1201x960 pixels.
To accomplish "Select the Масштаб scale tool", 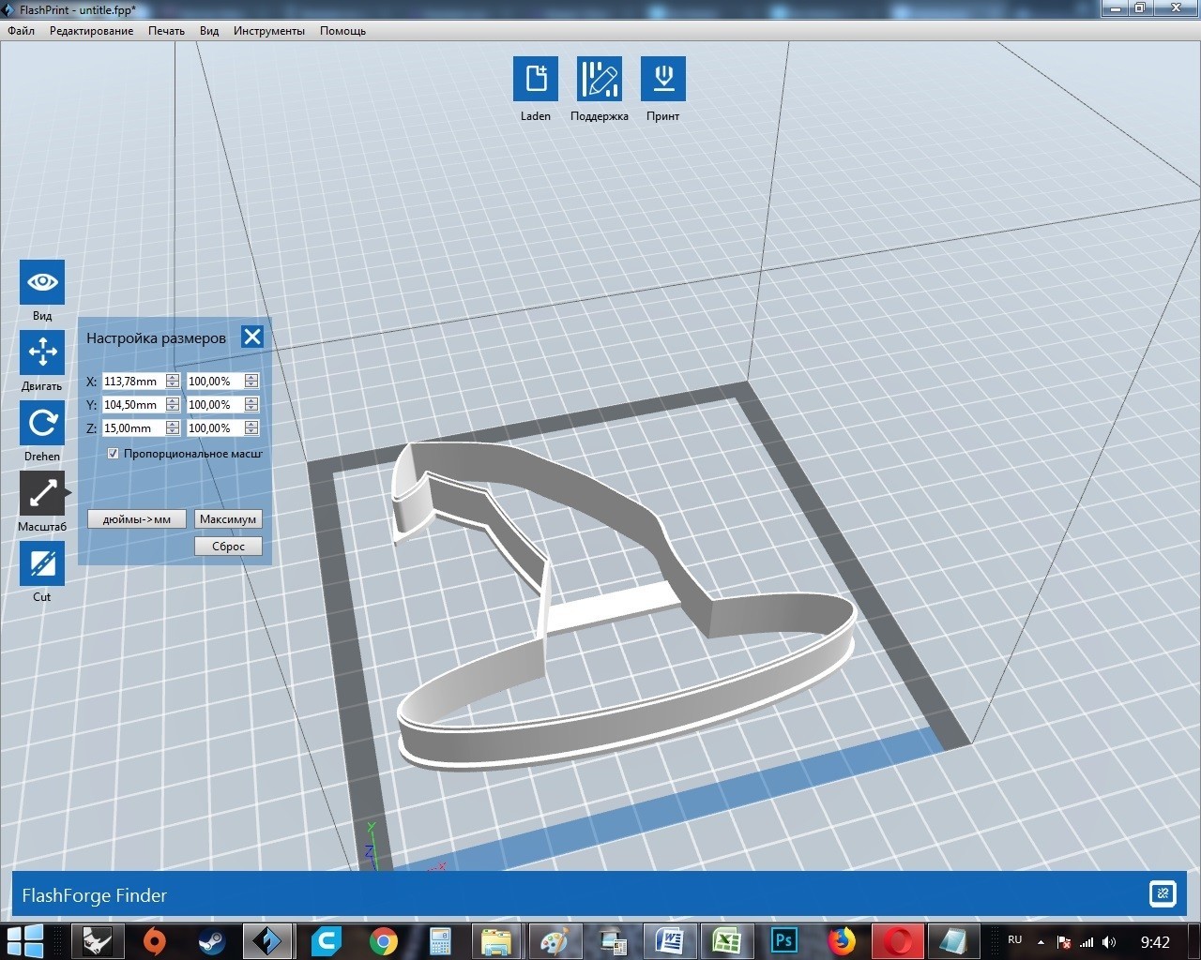I will [x=42, y=494].
